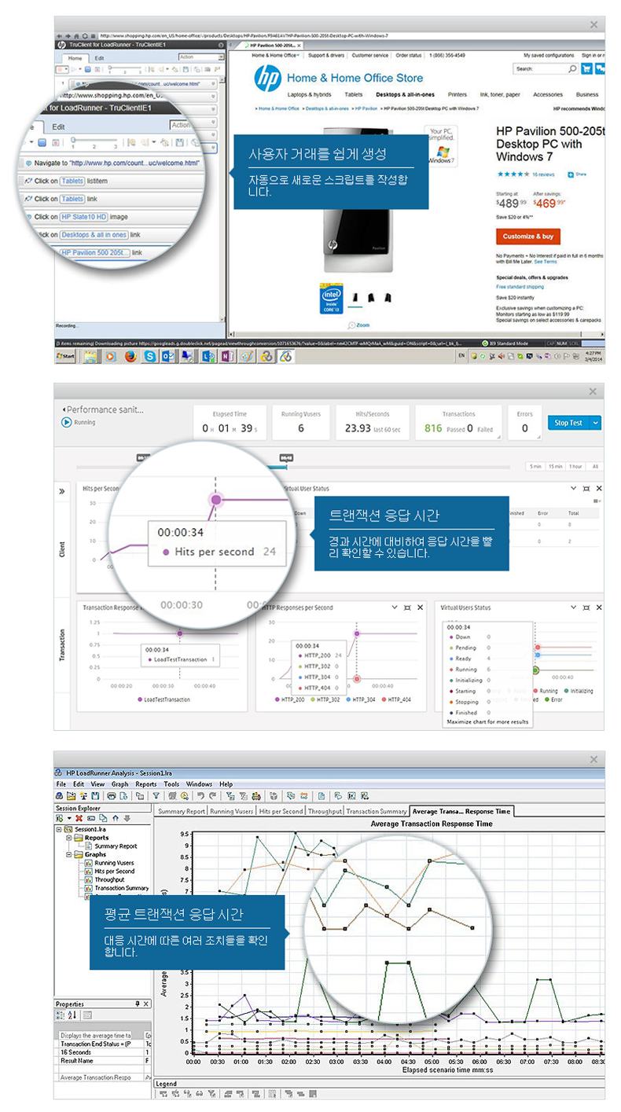Open the Home & Home Office dropdown at top
Viewport: 621px width, 1112px height.
click(x=275, y=56)
